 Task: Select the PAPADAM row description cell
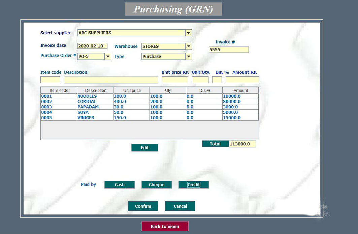coord(95,107)
